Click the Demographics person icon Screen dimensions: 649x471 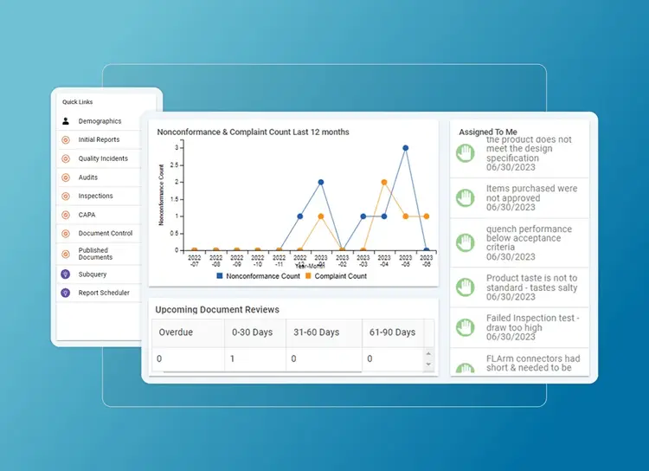pos(66,121)
